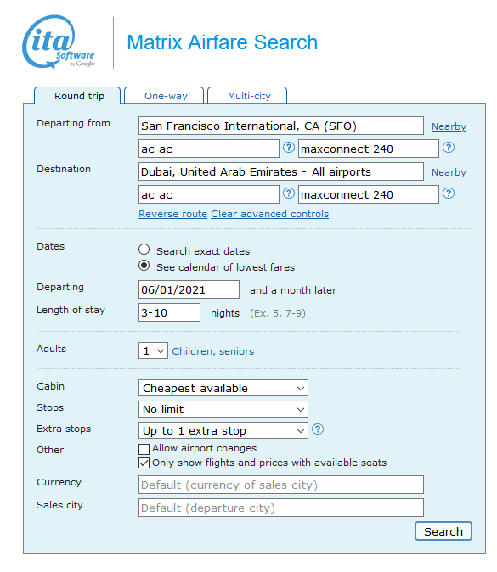Click Clear advanced controls link
The image size is (497, 572).
(x=270, y=214)
